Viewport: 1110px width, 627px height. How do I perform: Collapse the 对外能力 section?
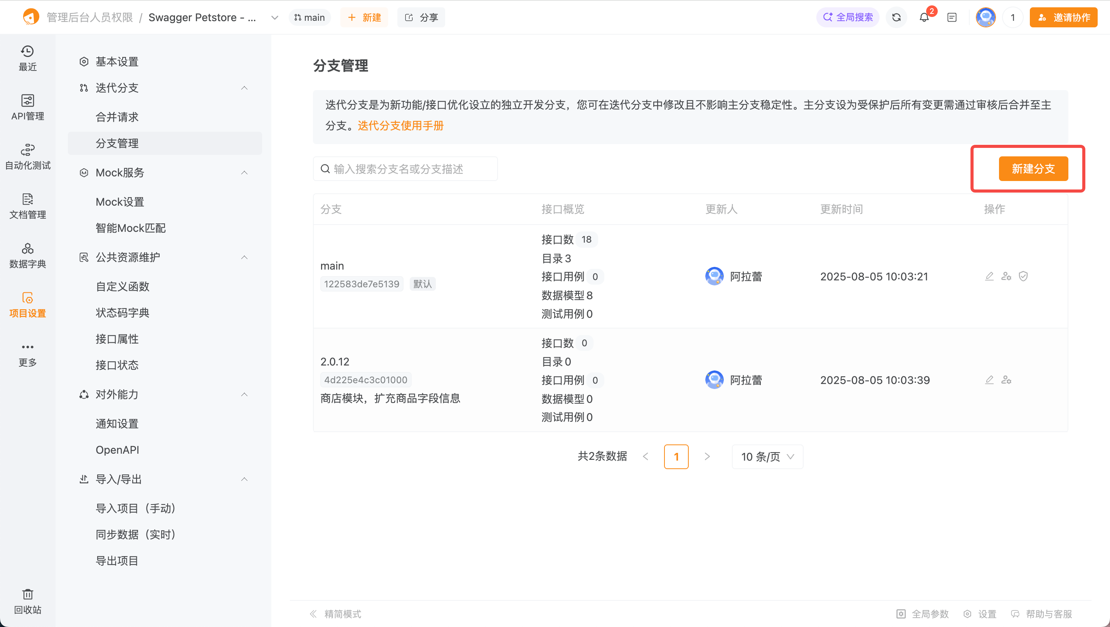(x=244, y=394)
